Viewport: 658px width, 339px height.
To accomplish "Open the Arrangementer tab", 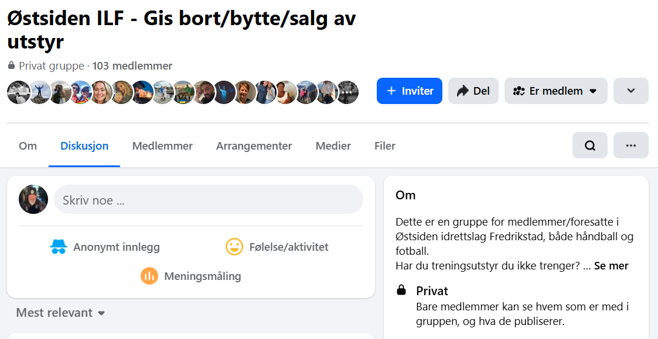I will [254, 146].
